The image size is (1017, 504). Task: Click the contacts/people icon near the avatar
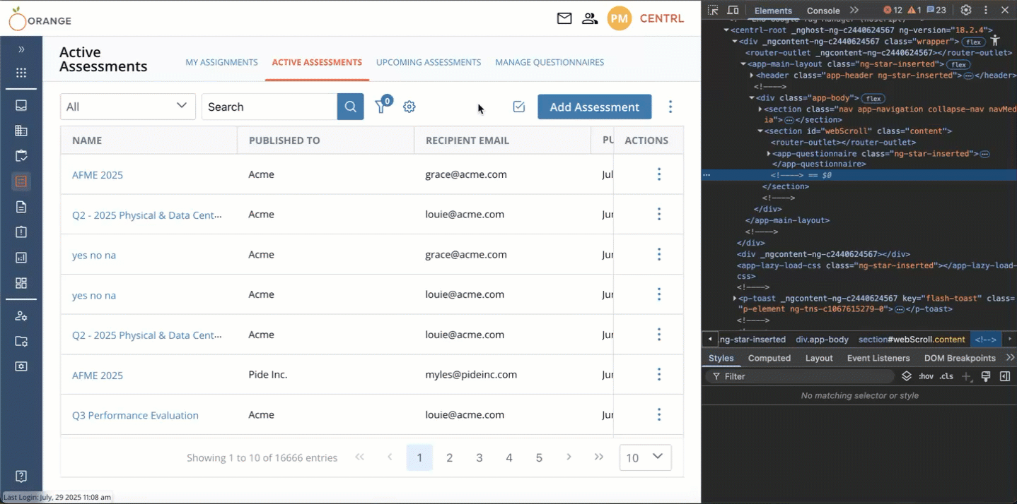pyautogui.click(x=590, y=18)
